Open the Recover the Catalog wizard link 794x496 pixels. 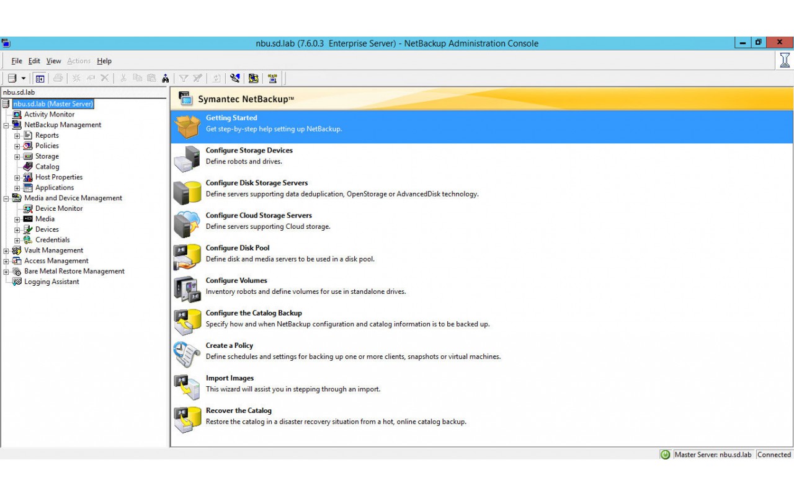[x=239, y=411]
